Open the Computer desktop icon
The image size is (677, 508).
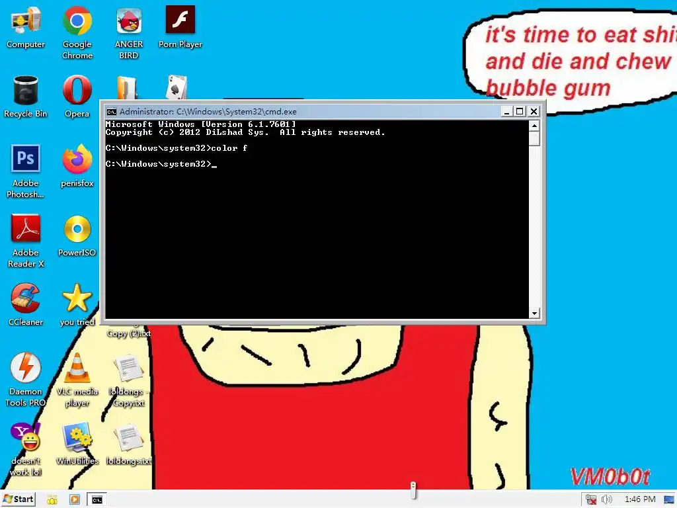pos(26,26)
